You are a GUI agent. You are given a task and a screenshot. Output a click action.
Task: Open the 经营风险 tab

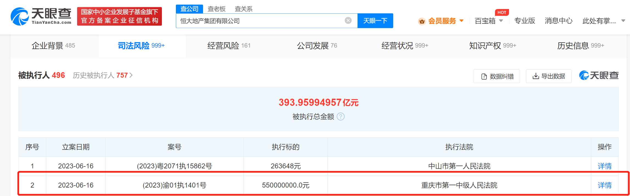pyautogui.click(x=229, y=46)
